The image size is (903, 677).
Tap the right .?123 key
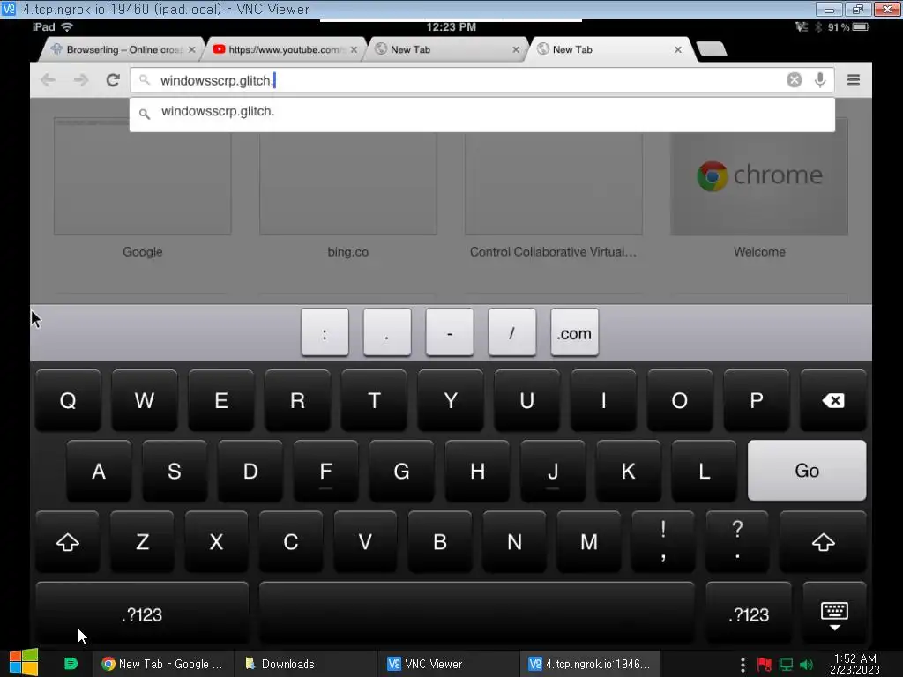748,614
